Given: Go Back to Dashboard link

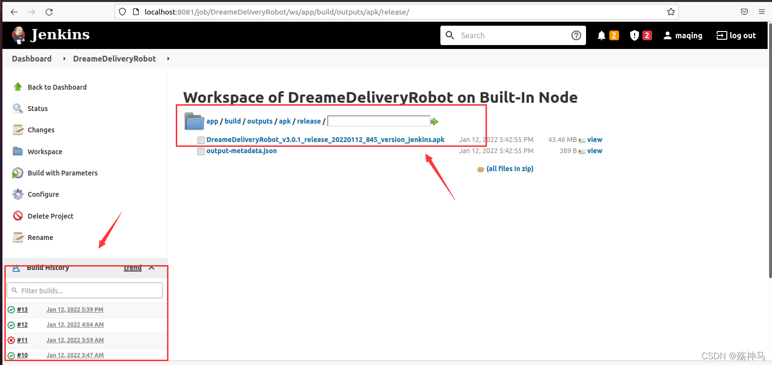Looking at the screenshot, I should coord(57,87).
